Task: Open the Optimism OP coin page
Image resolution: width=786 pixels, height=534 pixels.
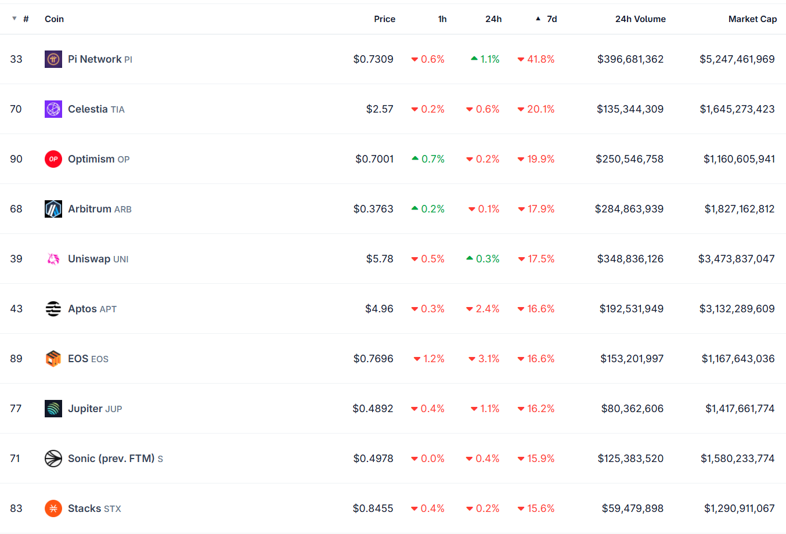Action: tap(99, 159)
